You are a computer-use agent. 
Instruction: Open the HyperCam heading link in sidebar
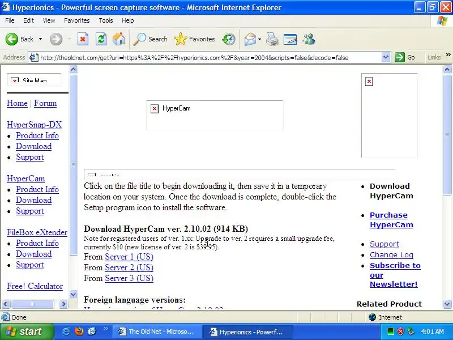click(x=25, y=178)
